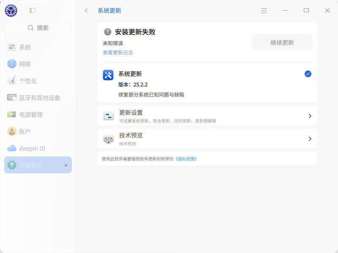Viewport: 338px width, 253px height.
Task: Minimize the Control Center window
Action: pos(285,10)
